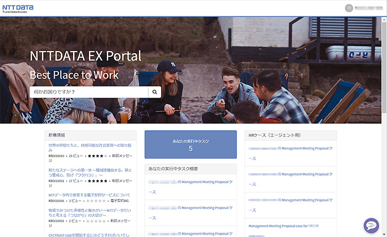This screenshot has width=387, height=237.
Task: Open the user avatar profile menu
Action: (x=349, y=8)
